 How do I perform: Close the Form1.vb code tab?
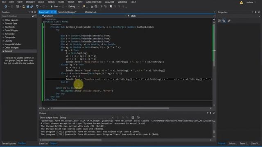(x=55, y=12)
